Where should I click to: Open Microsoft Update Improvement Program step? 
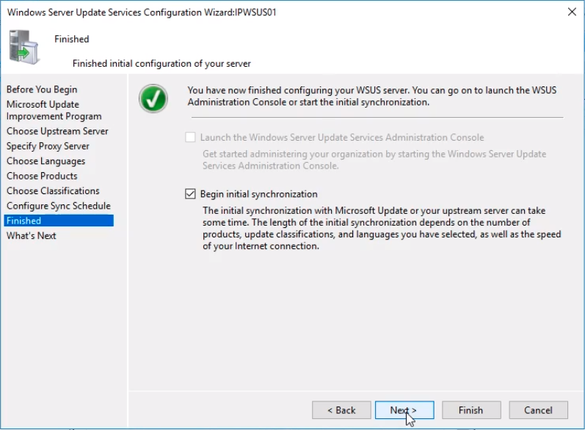click(x=54, y=110)
